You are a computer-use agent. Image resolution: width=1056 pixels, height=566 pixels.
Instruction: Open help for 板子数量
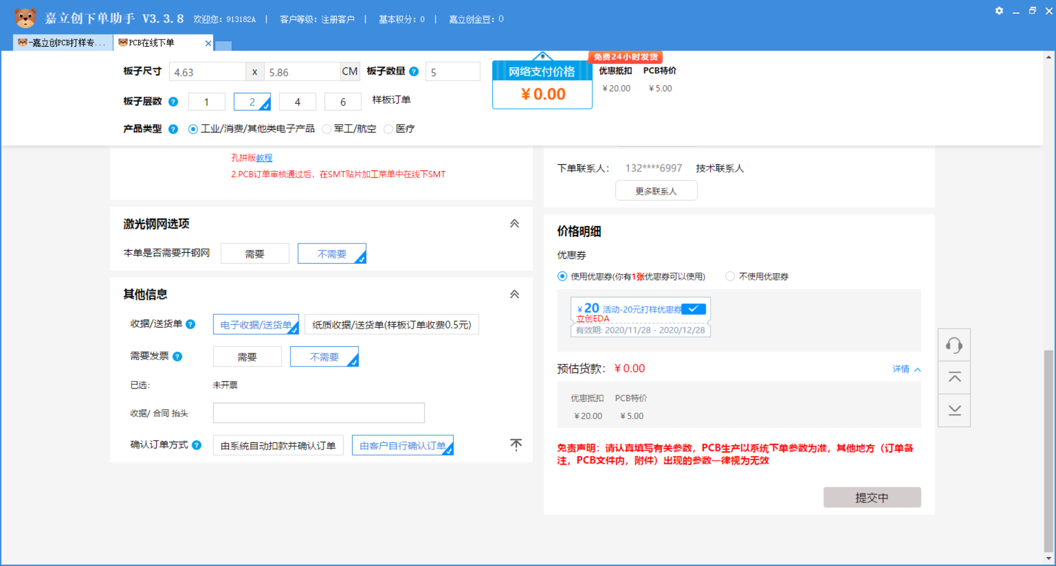pos(414,71)
